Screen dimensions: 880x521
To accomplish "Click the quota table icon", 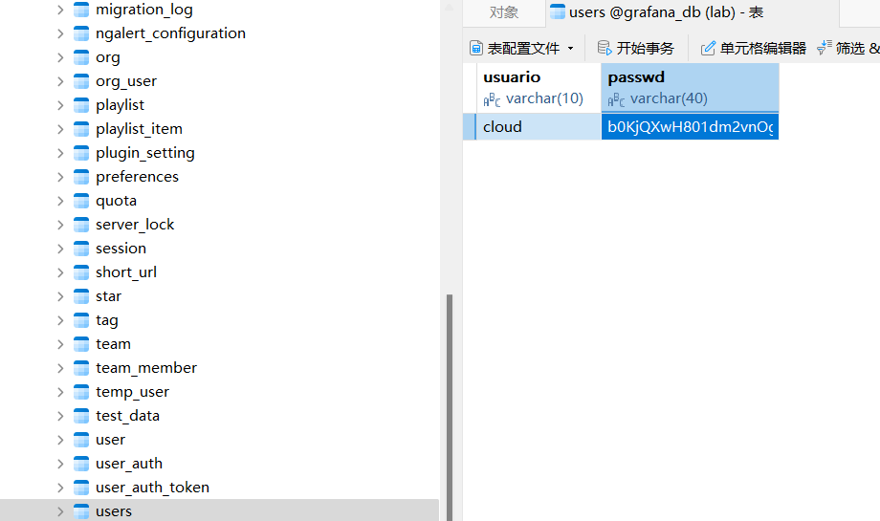I will point(81,201).
